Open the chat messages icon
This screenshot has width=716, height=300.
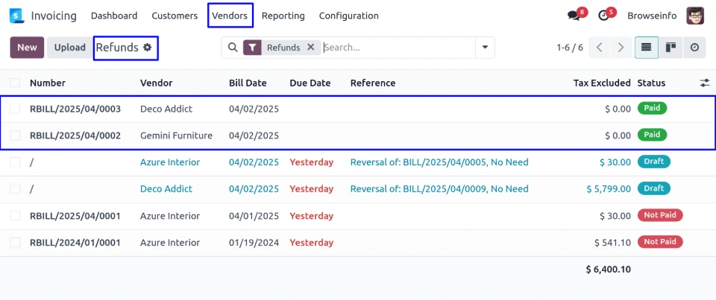point(573,16)
